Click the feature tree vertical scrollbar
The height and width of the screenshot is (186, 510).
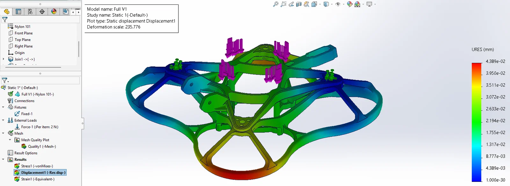click(x=78, y=48)
